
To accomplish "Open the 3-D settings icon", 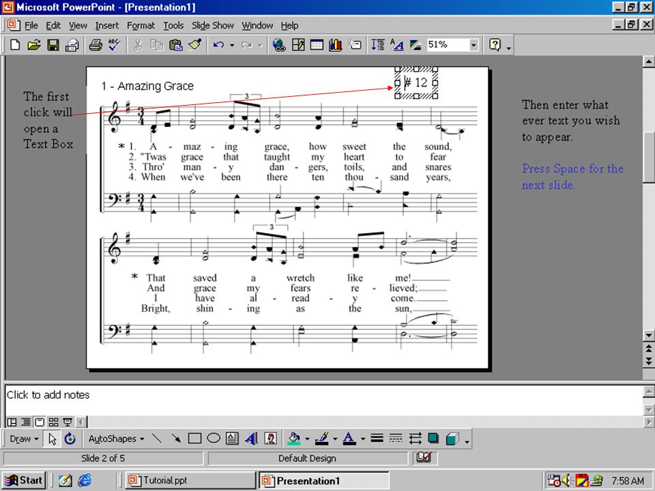I will pyautogui.click(x=452, y=438).
